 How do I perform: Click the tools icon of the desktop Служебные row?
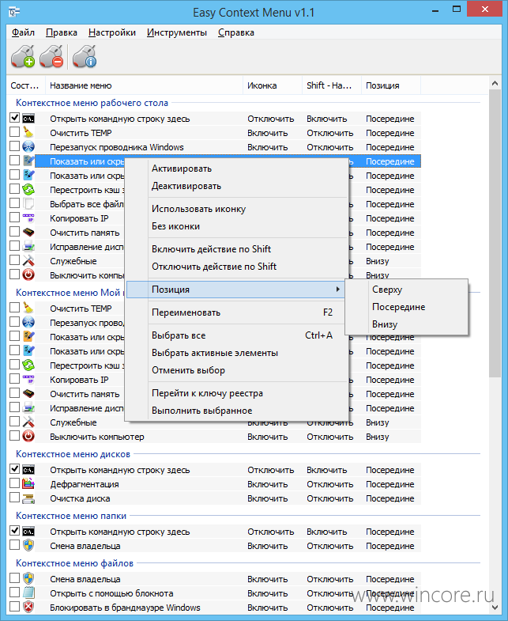28,260
